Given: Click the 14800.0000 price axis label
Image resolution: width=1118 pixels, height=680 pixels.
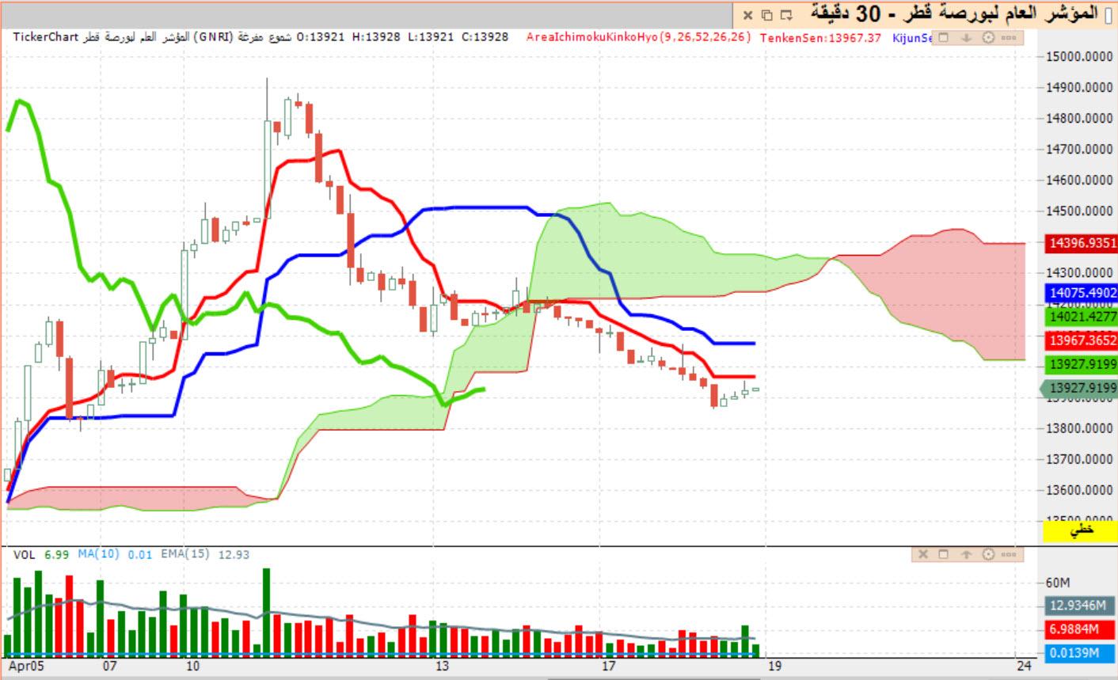Looking at the screenshot, I should [1080, 118].
